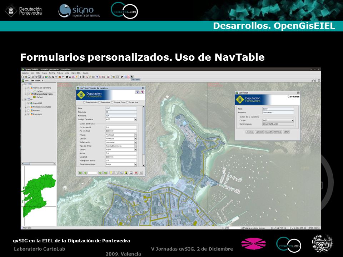This screenshot has width=343, height=257.
Task: Open the Axuda menu
Action: (85, 73)
